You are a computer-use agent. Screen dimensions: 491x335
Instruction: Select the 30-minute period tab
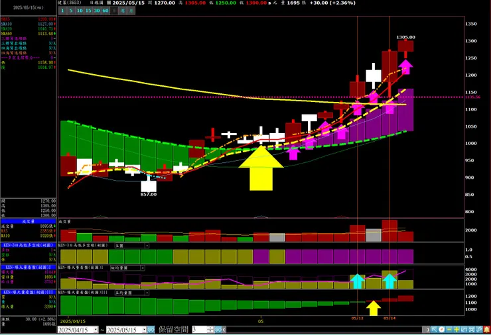coord(97,11)
